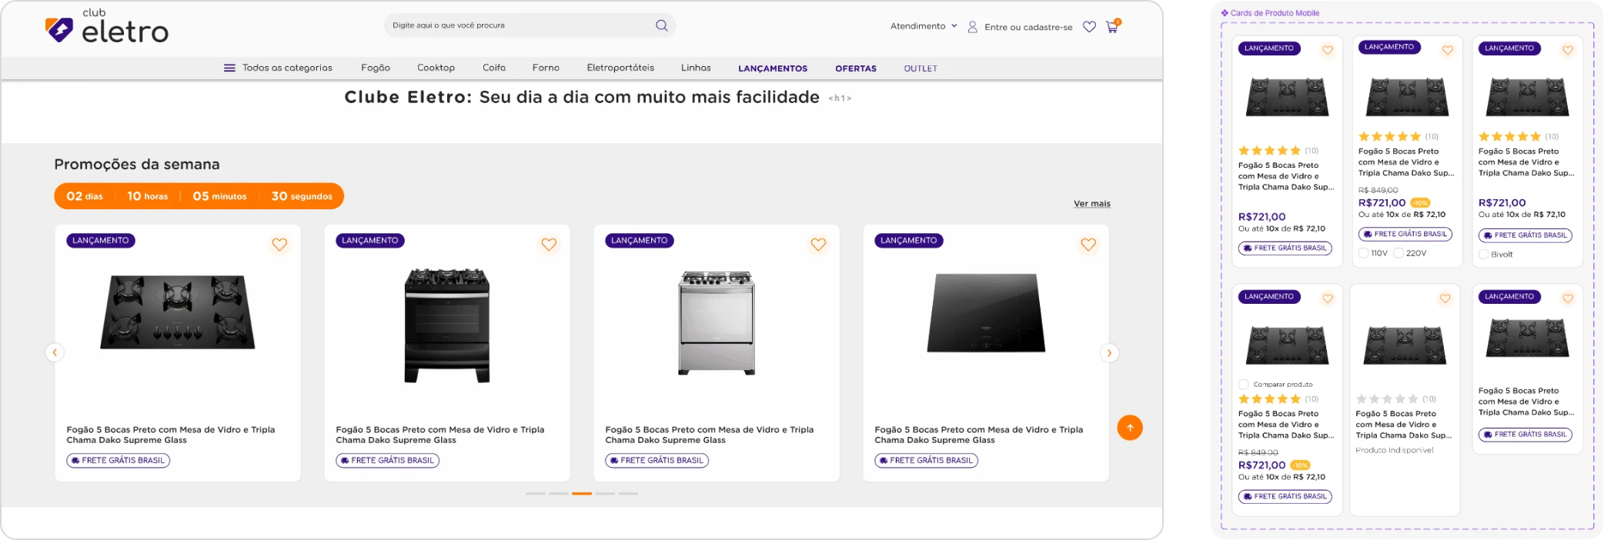Go to previous carousel slide arrow

[55, 352]
